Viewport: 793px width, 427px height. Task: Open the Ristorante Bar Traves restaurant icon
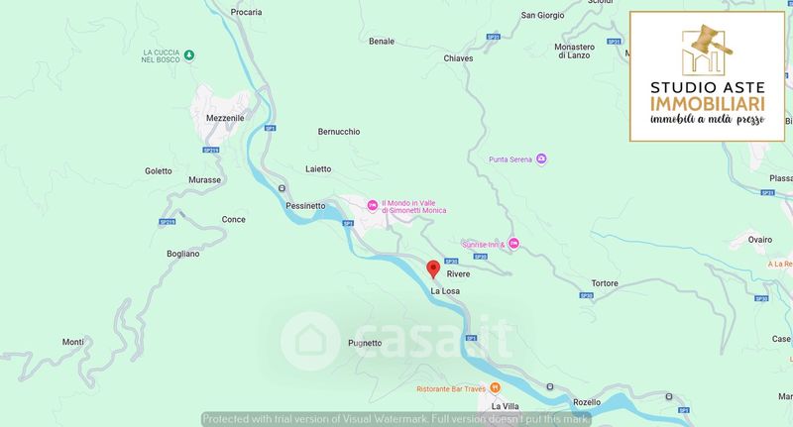click(x=495, y=388)
